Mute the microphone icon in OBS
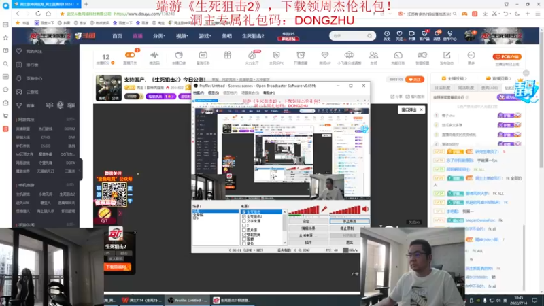Image resolution: width=544 pixels, height=306 pixels. coord(324,209)
